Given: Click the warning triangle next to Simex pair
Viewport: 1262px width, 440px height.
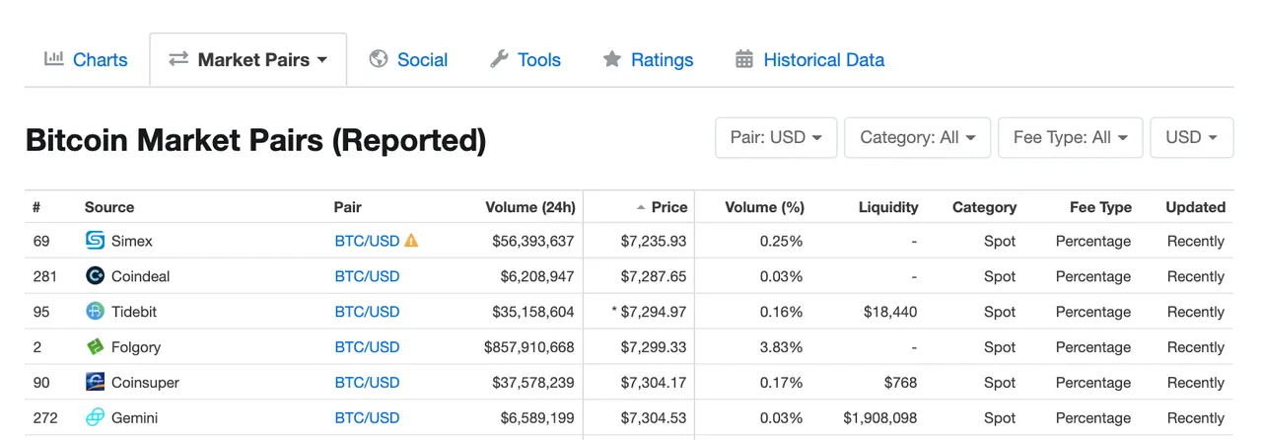Looking at the screenshot, I should pyautogui.click(x=411, y=241).
